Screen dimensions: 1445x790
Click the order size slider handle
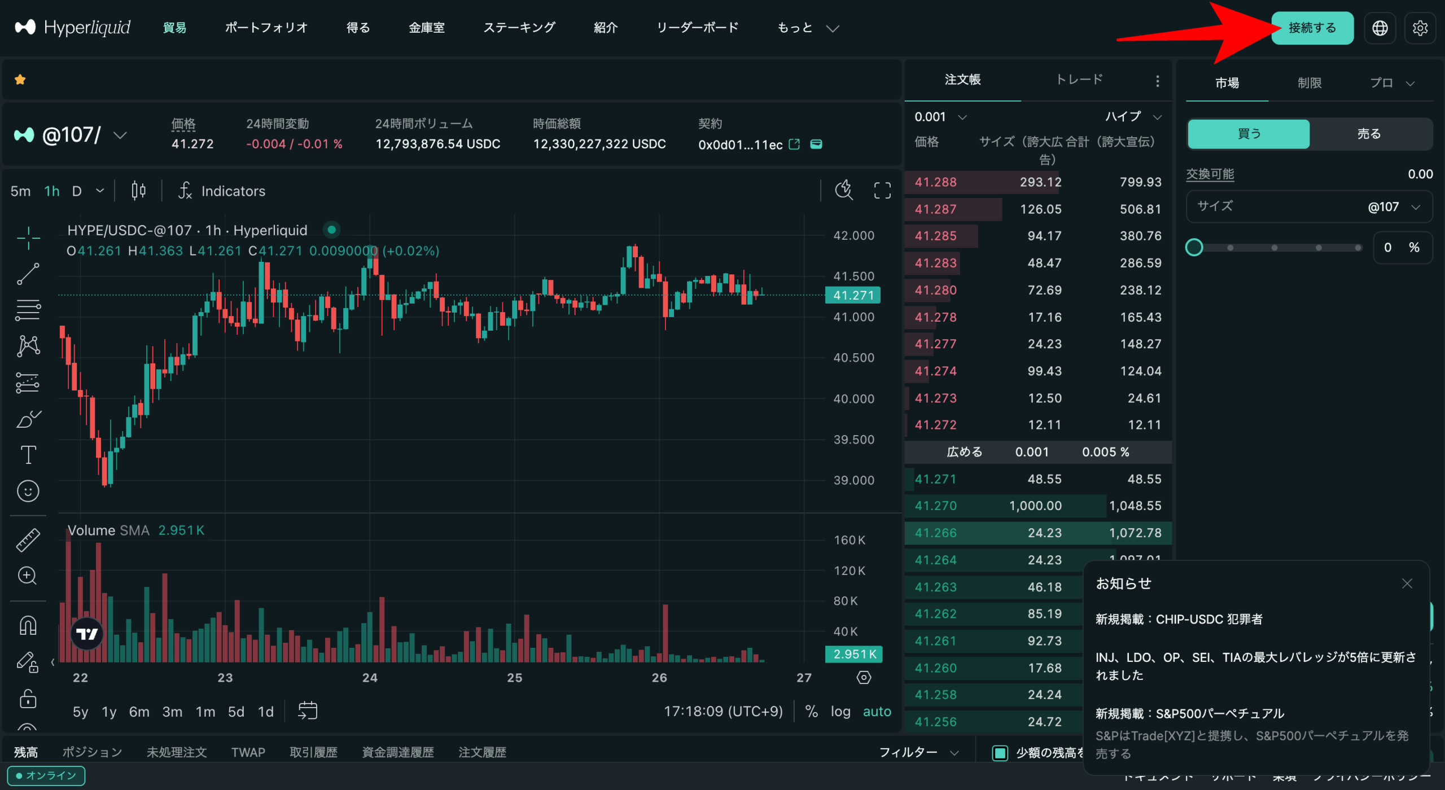click(1194, 247)
